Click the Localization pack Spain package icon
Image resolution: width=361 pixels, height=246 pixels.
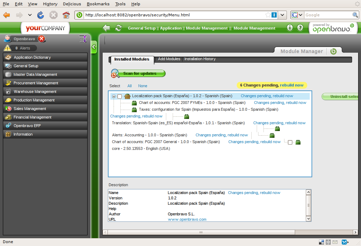127,96
